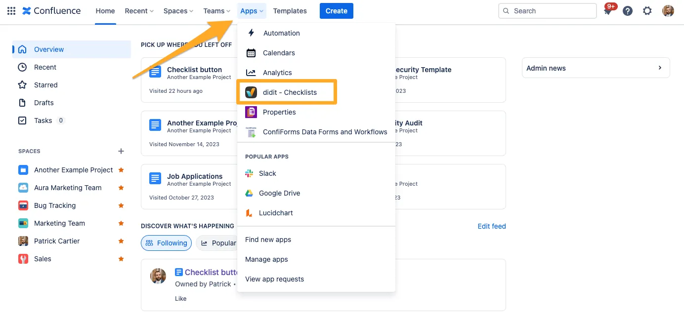Image resolution: width=684 pixels, height=322 pixels.
Task: Choose Find new apps
Action: point(316,240)
